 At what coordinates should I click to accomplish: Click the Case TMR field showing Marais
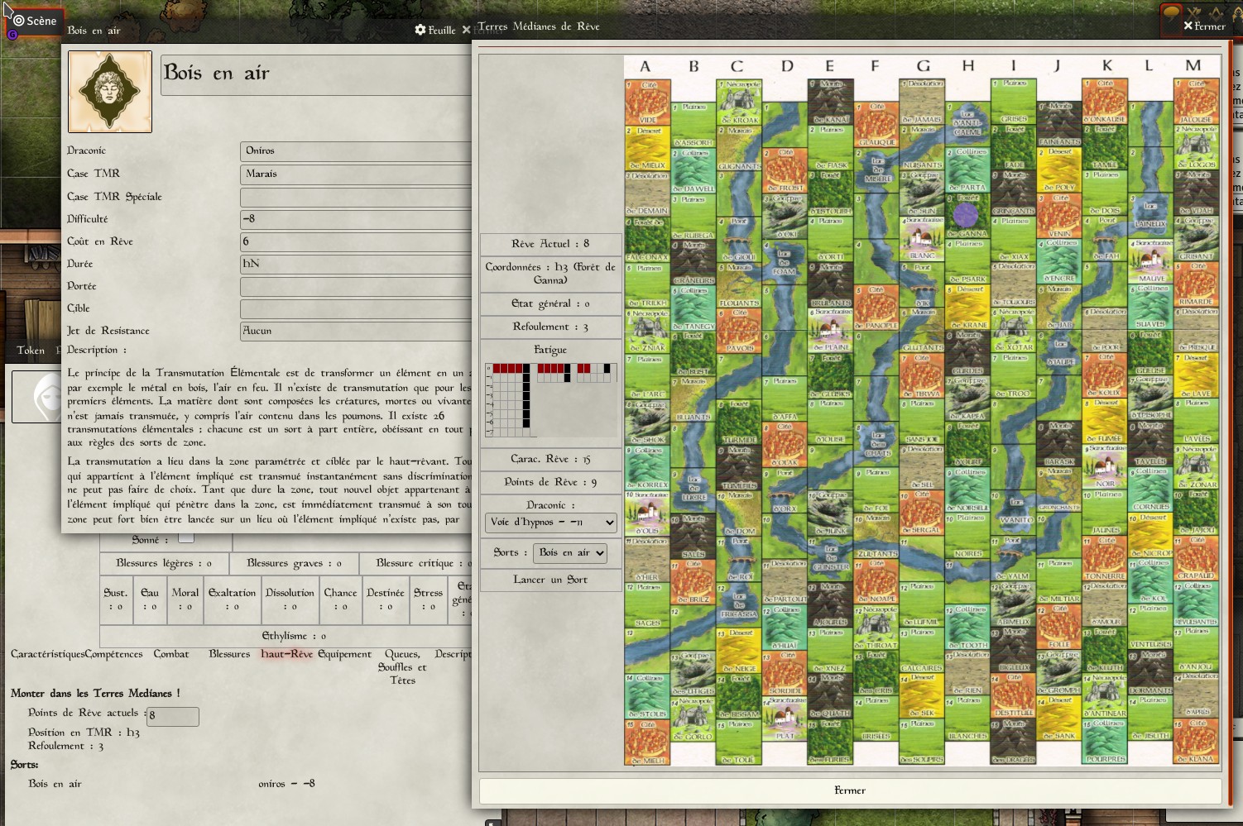pos(356,174)
